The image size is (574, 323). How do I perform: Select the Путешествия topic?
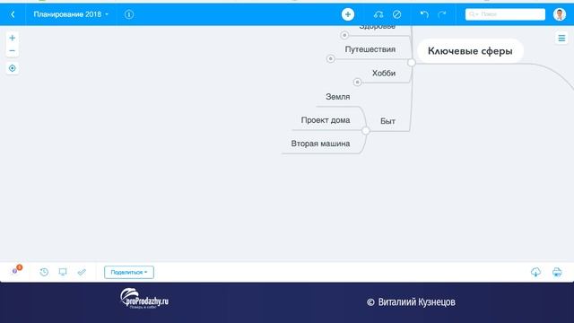[370, 49]
